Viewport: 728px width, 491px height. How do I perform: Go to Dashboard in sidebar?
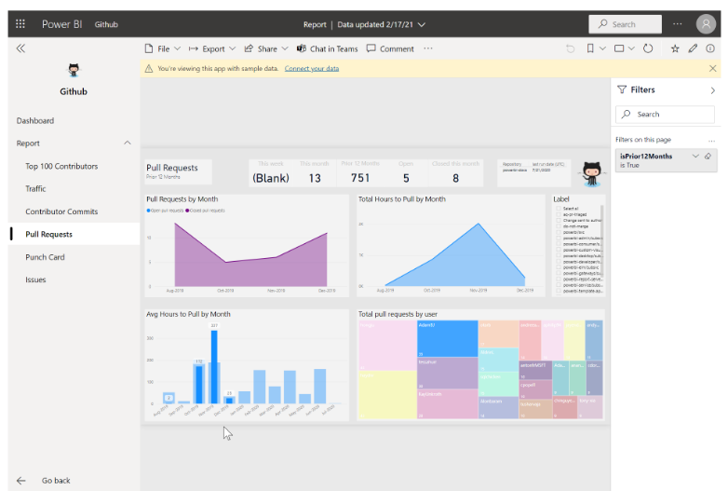(35, 121)
